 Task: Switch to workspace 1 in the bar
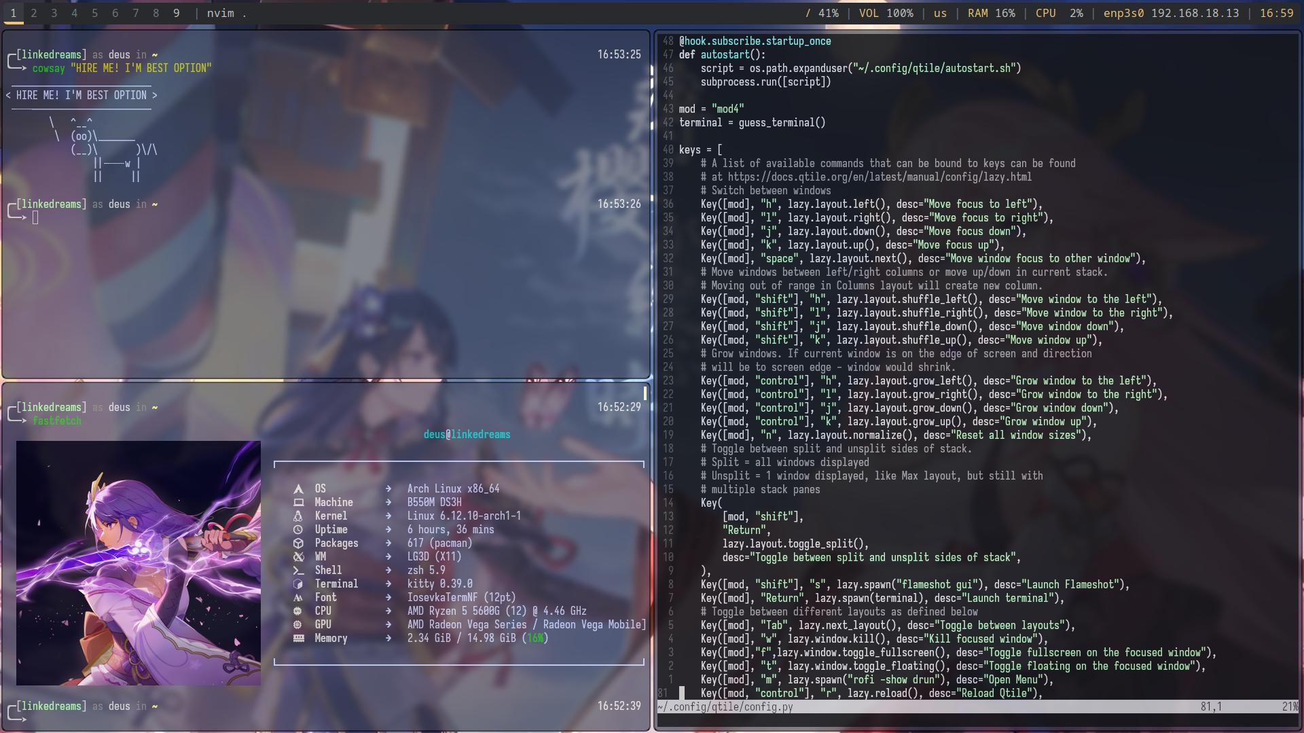pos(13,13)
